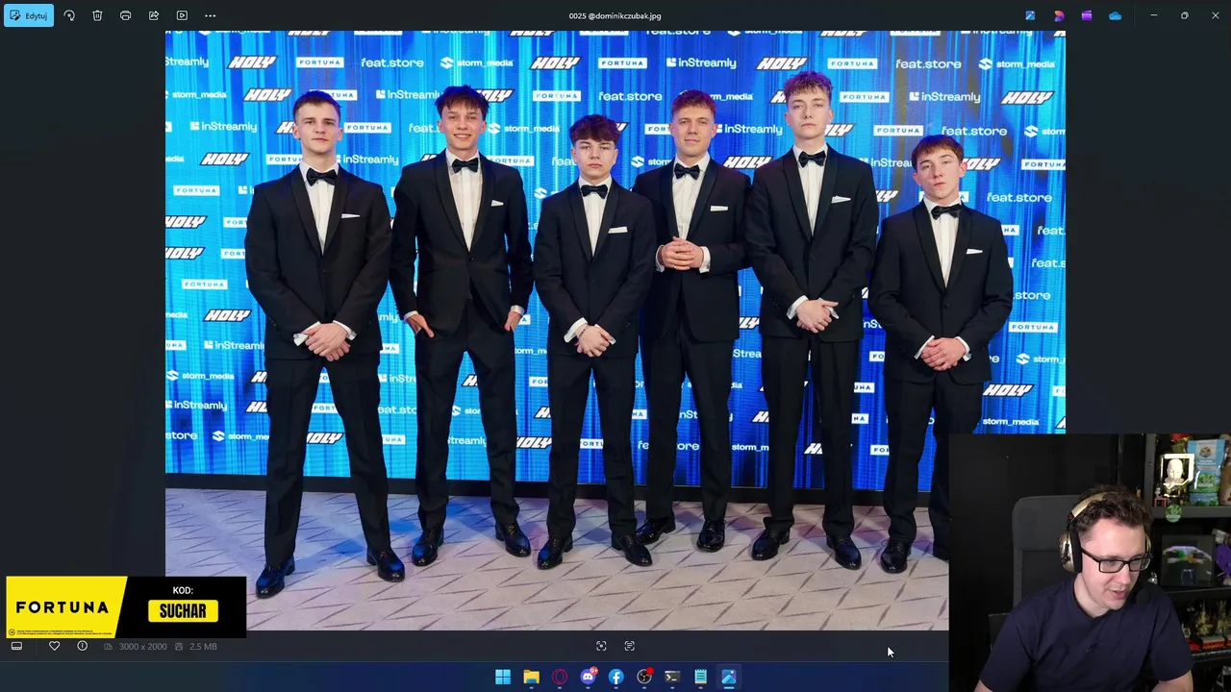
Task: Print the image via printer icon
Action: 125,15
